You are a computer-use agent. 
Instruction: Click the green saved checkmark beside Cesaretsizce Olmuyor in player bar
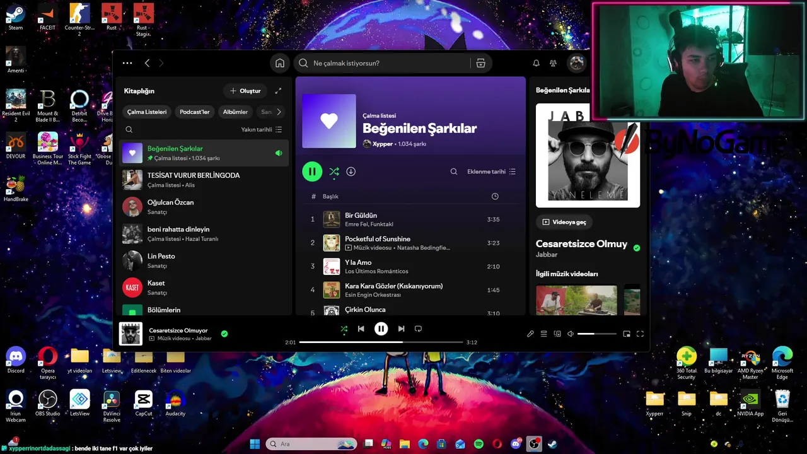pyautogui.click(x=224, y=334)
